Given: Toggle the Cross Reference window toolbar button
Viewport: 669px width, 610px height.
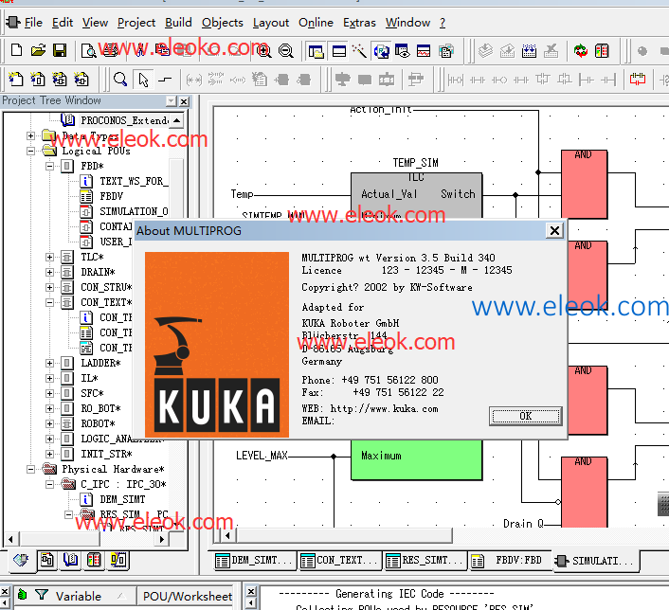Looking at the screenshot, I should [381, 51].
